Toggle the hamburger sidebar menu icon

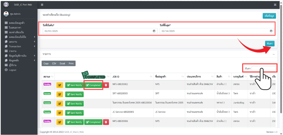(x=42, y=5)
